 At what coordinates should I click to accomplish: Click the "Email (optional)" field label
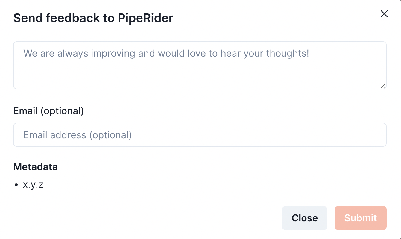(x=48, y=111)
